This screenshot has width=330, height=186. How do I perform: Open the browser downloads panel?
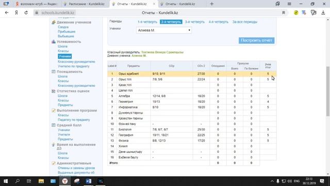323,12
